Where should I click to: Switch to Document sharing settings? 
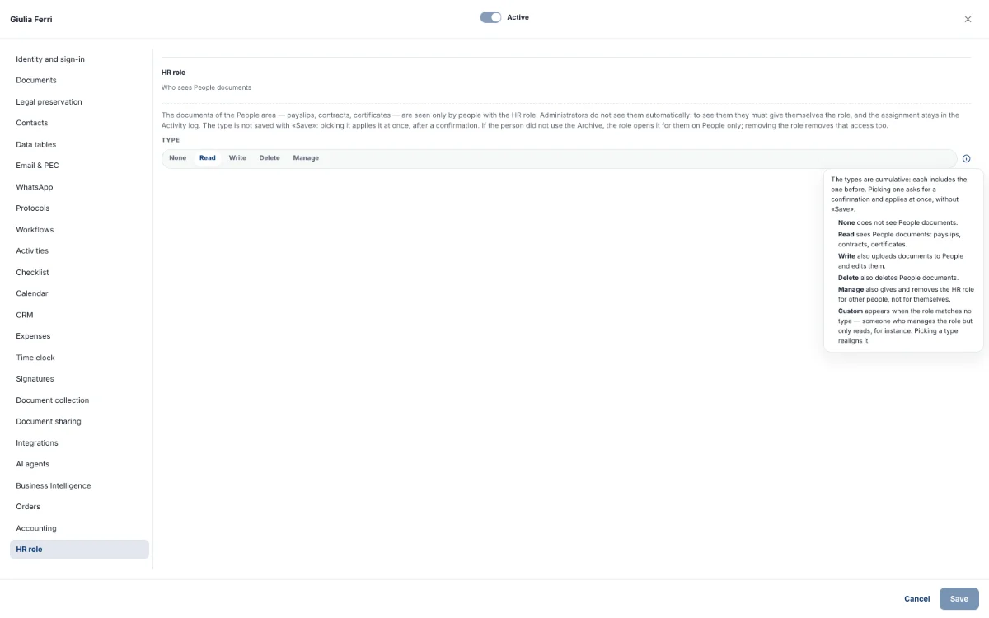click(79, 422)
